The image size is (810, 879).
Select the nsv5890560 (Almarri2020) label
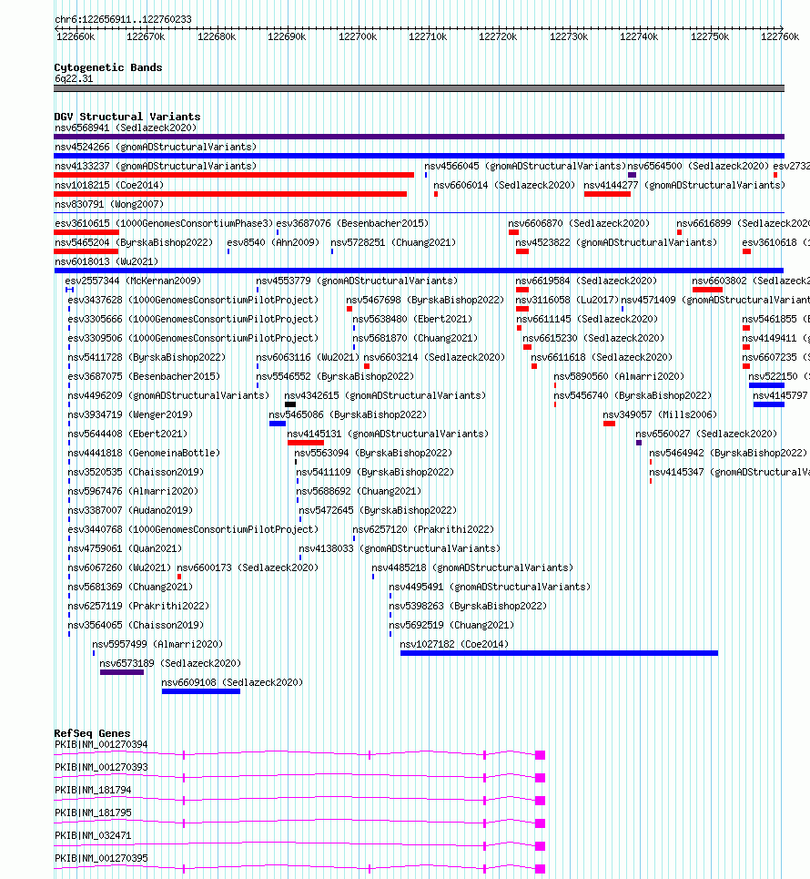click(619, 376)
